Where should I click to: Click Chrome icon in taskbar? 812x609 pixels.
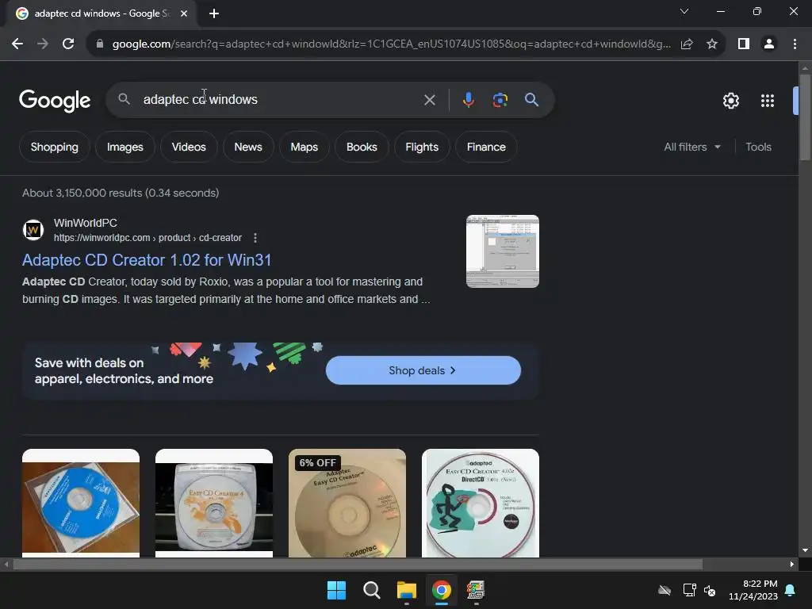[x=441, y=590]
